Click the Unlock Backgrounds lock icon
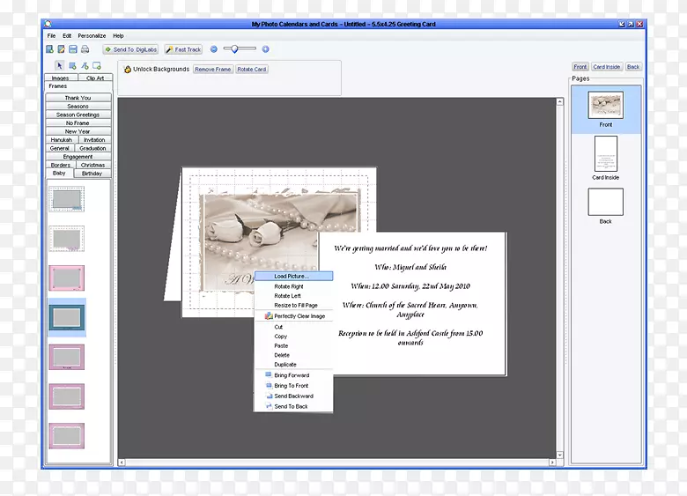The width and height of the screenshot is (687, 496). (128, 69)
